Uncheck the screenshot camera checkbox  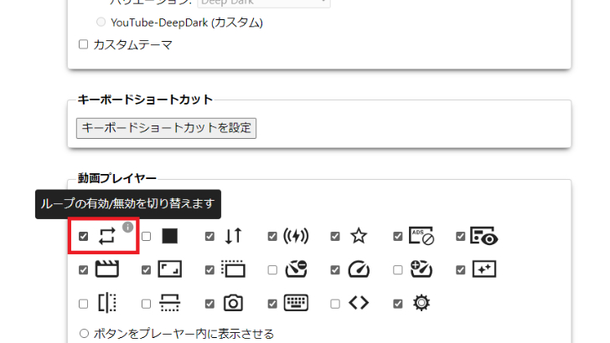tap(209, 304)
